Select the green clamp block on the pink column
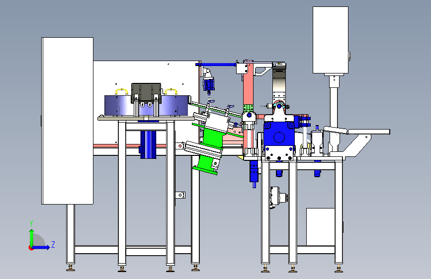431x279 pixels. [x=248, y=108]
